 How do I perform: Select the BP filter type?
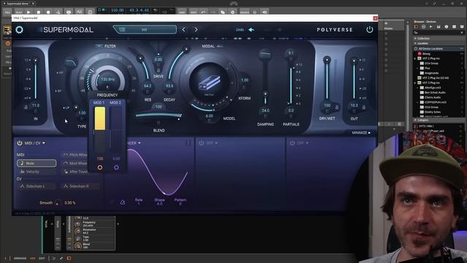pyautogui.click(x=58, y=91)
